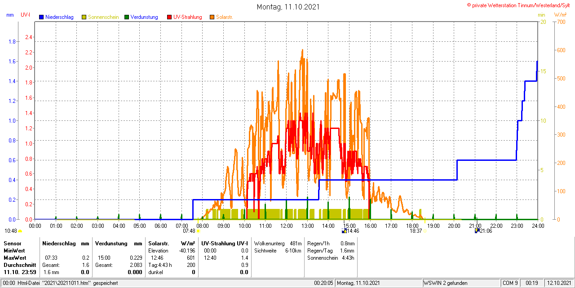Click the MaxWert row label
The image size is (575, 288).
(x=14, y=258)
